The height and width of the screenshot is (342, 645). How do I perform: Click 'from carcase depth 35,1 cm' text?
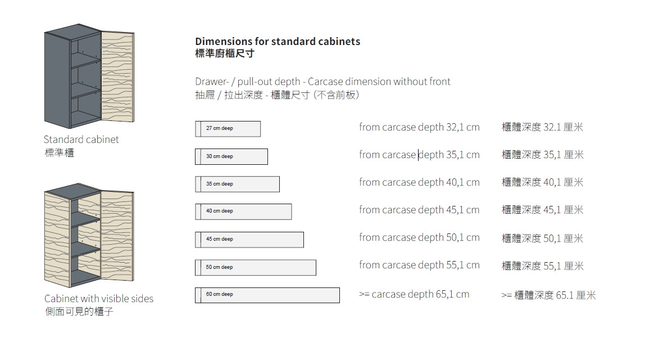[x=419, y=155]
